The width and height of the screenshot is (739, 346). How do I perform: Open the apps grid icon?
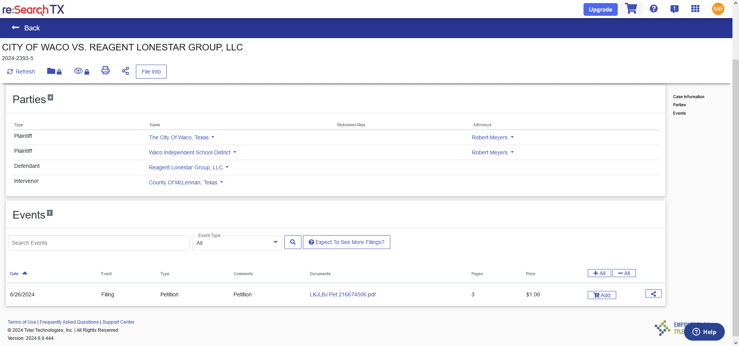[x=695, y=8]
